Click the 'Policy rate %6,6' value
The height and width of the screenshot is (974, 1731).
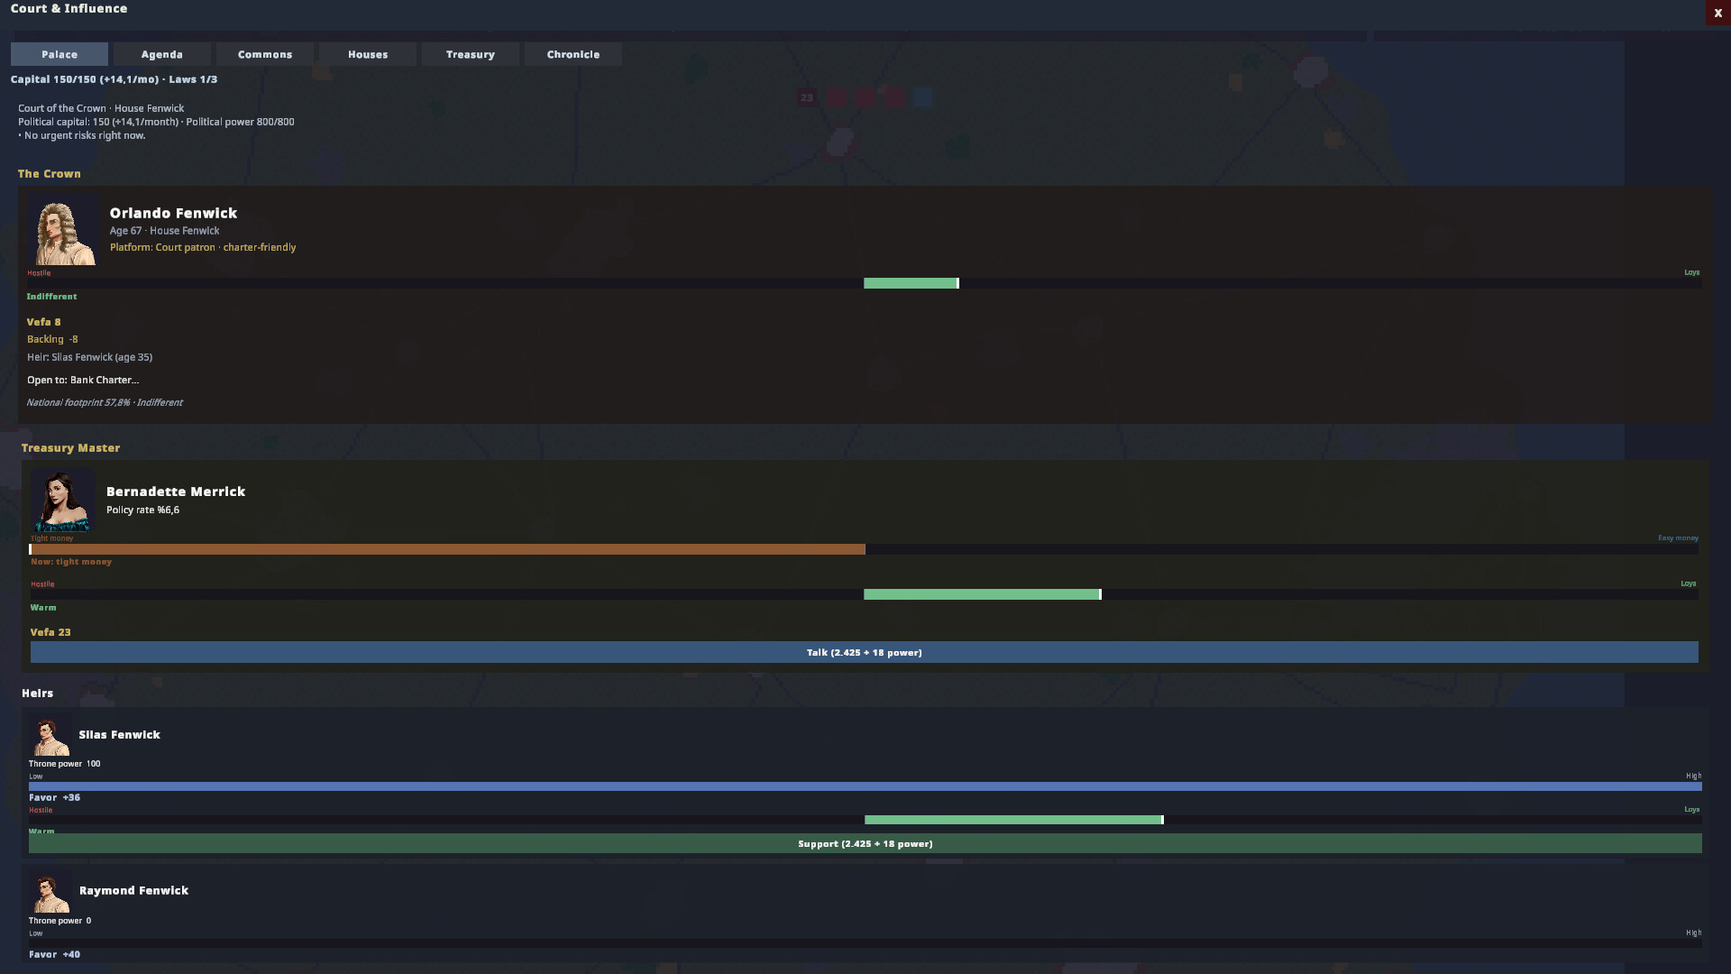[x=142, y=510]
